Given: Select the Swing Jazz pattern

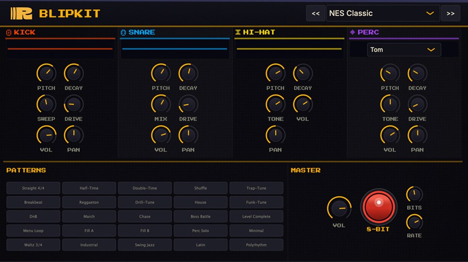Looking at the screenshot, I should point(145,245).
